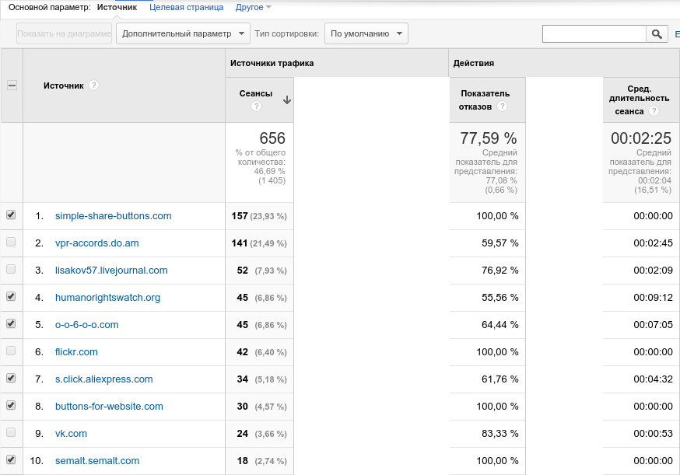Image resolution: width=680 pixels, height=475 pixels.
Task: Click the average duration 00:02:25
Action: tap(641, 138)
